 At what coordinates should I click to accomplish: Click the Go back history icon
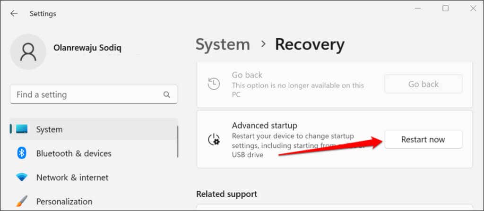point(214,84)
